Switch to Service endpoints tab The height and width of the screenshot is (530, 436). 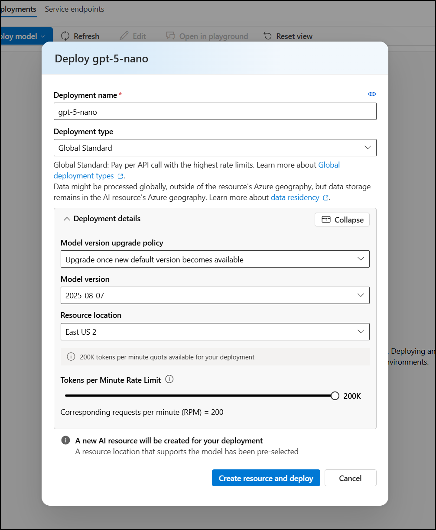(x=75, y=9)
